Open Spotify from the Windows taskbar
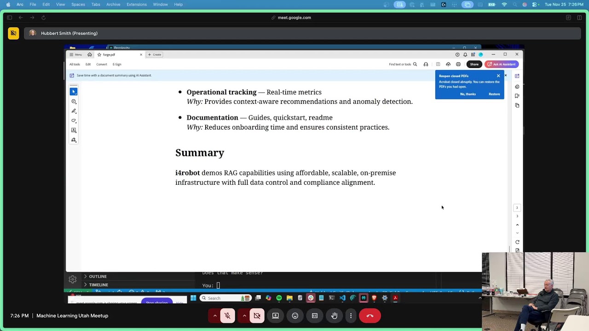Screen dimensions: 589x331 (x=279, y=298)
